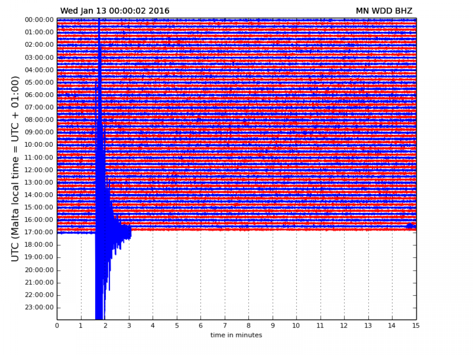The width and height of the screenshot is (473, 355).
Task: Click the small blue blip near minute 15
Action: tap(411, 225)
